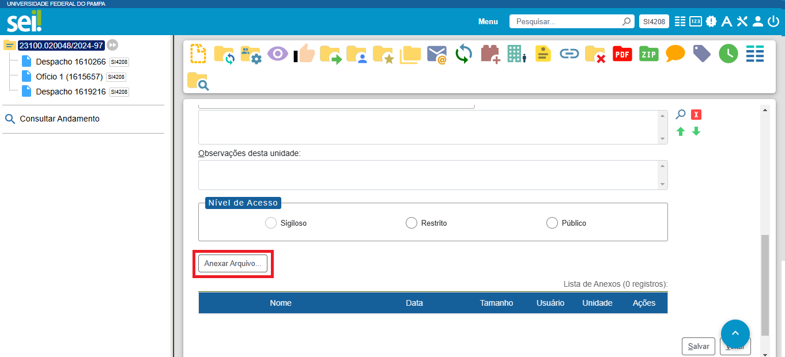Expand the process tree plus button
The height and width of the screenshot is (357, 785).
pos(112,45)
